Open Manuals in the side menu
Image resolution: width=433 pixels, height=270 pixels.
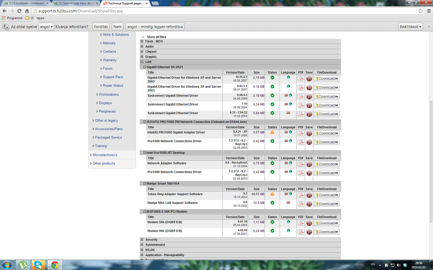tap(109, 43)
